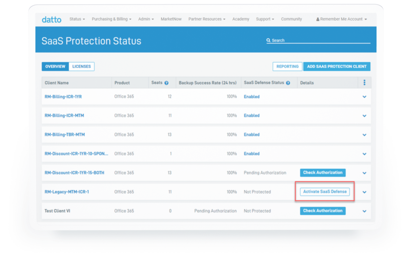Viewport: 409px width, 260px height.
Task: Open client RM-Billing-ICR-1YR
Action: [63, 97]
